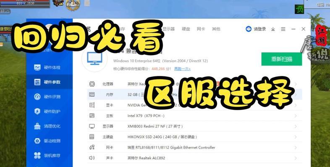Expand the 声卡 Realtek ALC892 row chevron
Screen dimensions: 330x167
point(296,158)
